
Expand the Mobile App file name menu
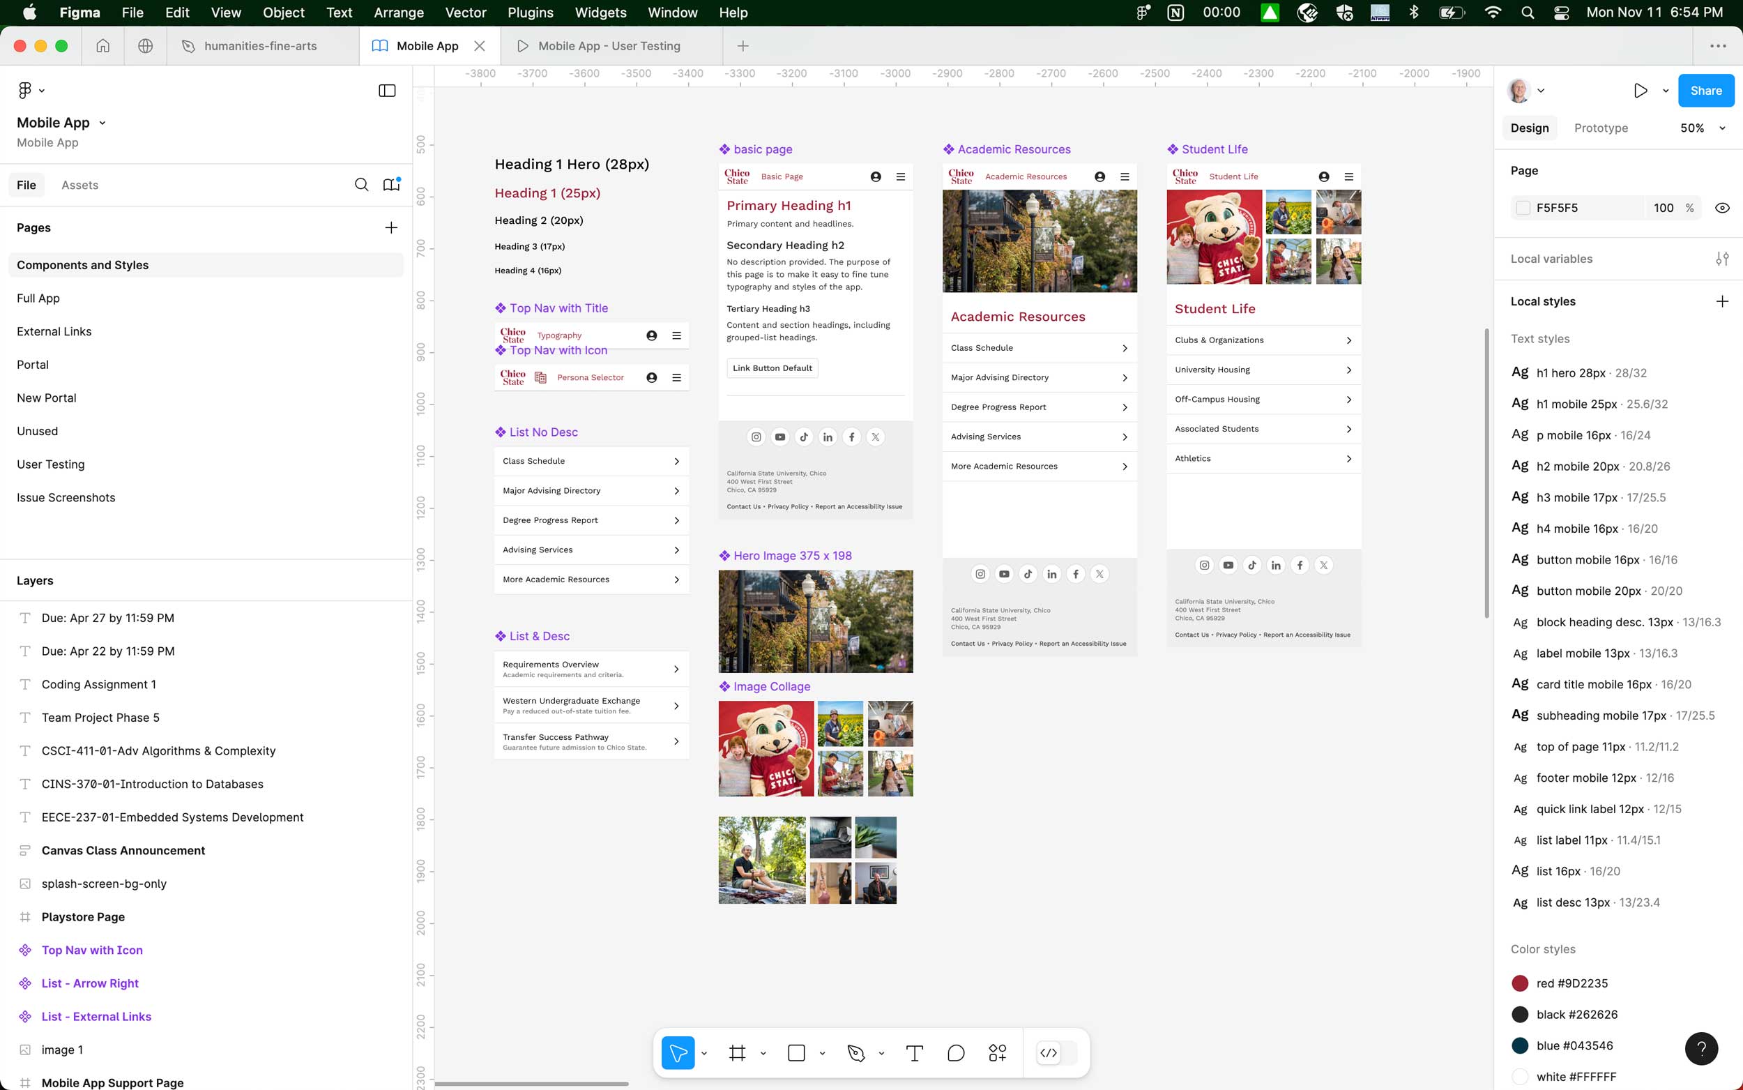[102, 123]
